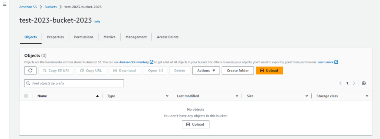Select the Access Points tab
Image resolution: width=380 pixels, height=139 pixels.
pyautogui.click(x=167, y=37)
